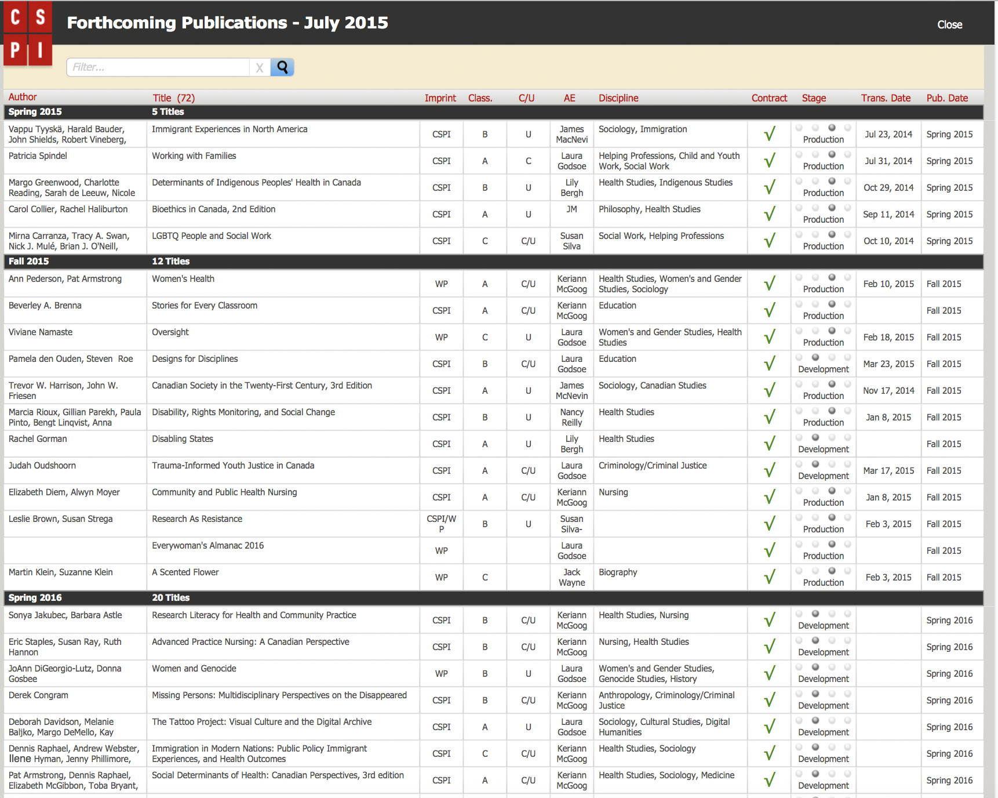Screen dimensions: 998x798
Task: Click into the Filter text field
Action: (x=158, y=67)
